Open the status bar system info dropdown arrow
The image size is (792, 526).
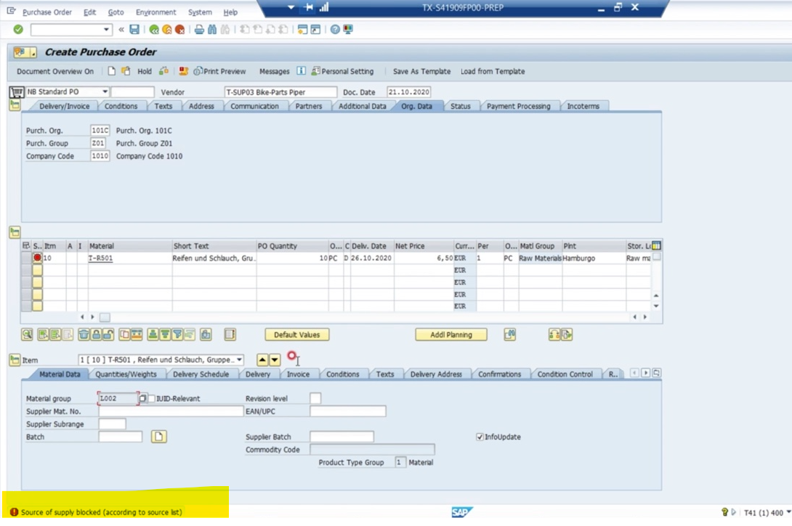coord(788,512)
